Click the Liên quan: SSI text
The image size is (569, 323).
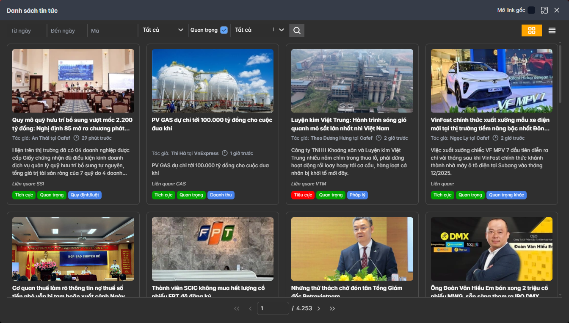pyautogui.click(x=28, y=184)
